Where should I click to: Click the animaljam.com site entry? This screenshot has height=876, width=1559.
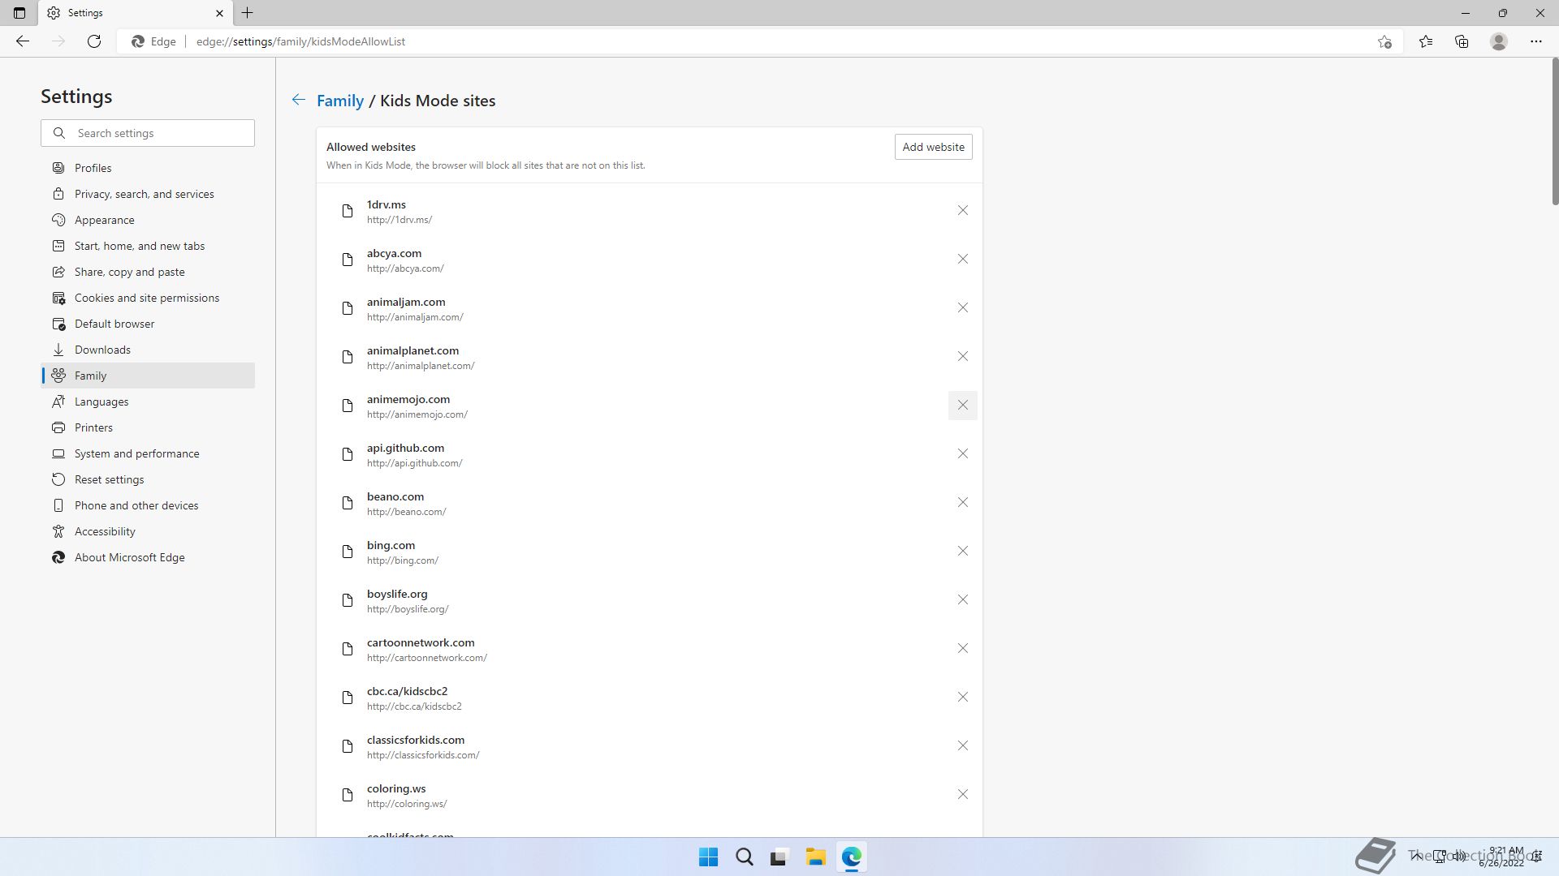coord(650,308)
